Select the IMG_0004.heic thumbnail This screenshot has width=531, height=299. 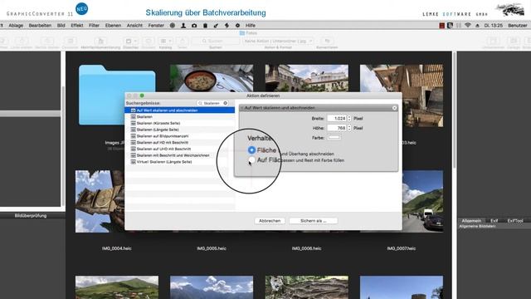[100, 201]
